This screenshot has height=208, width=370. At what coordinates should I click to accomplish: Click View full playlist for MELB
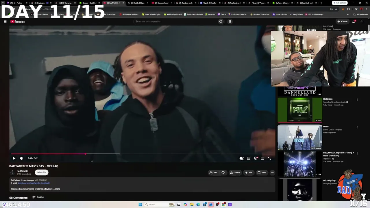[330, 133]
